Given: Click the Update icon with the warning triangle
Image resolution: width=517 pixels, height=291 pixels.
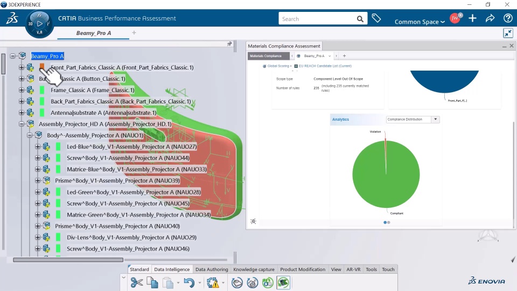Looking at the screenshot, I should 213,283.
